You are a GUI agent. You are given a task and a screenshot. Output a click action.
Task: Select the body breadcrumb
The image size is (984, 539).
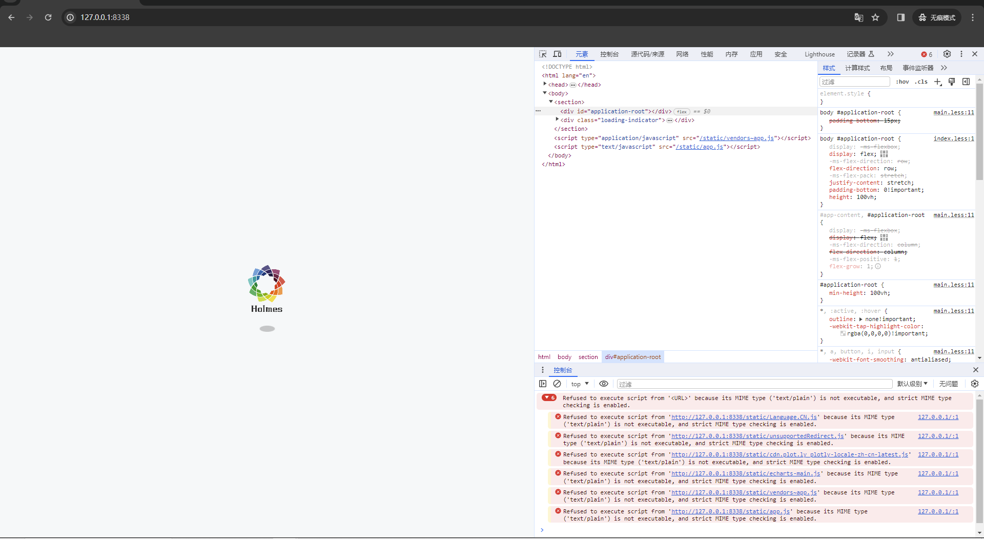coord(564,357)
